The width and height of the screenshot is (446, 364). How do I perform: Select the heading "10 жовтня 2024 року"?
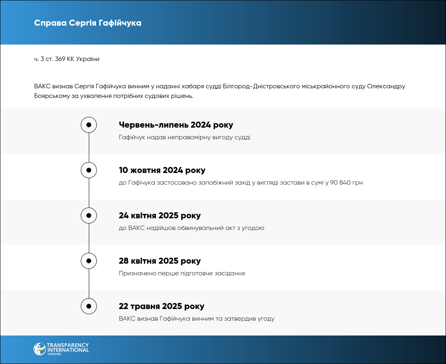click(162, 170)
